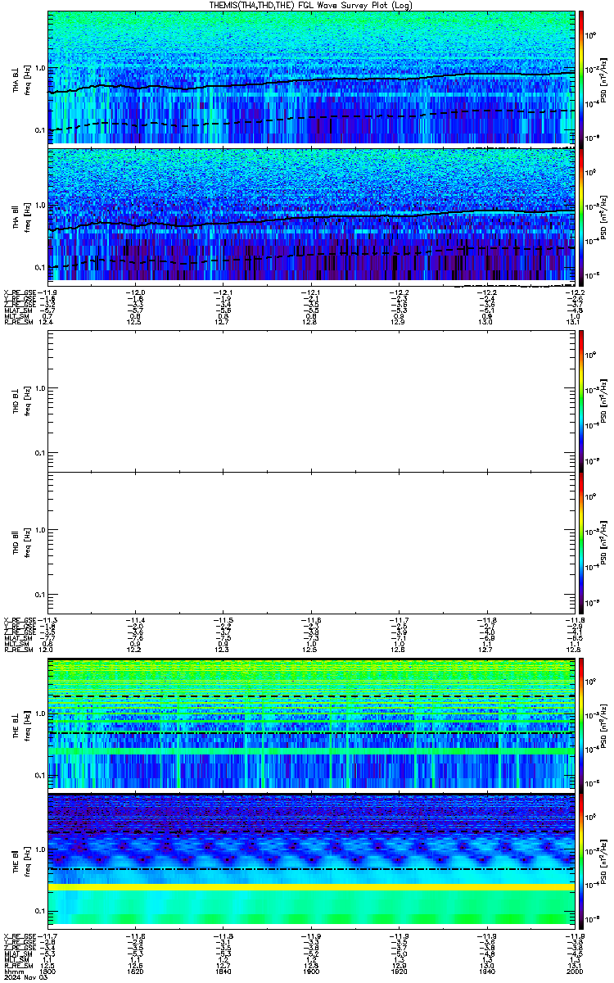Image resolution: width=614 pixels, height=983 pixels.
Task: Click the '0.1' frequency tick on THA B∥ axis
Action: [40, 268]
